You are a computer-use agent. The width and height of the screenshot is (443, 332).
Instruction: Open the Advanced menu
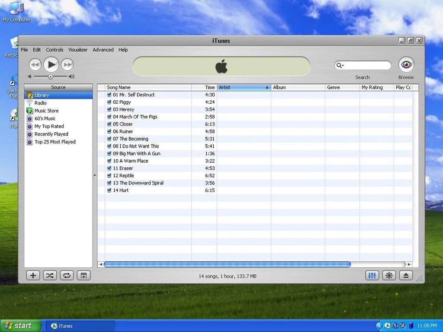(103, 50)
